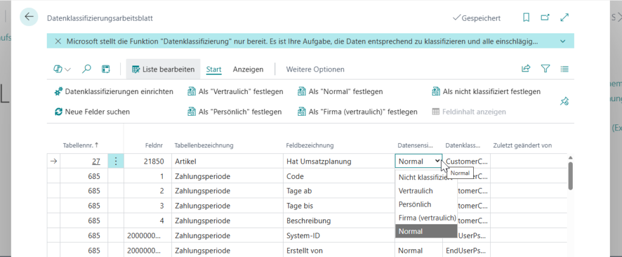Viewport: 622px width, 257px height.
Task: Open page in new window icon
Action: point(545,18)
